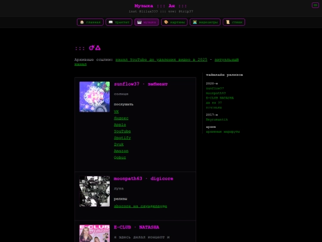Image resolution: width=322 pixels, height=242 pixels.
Task: Click the '2017-е' timeline year label
Action: tap(212, 115)
